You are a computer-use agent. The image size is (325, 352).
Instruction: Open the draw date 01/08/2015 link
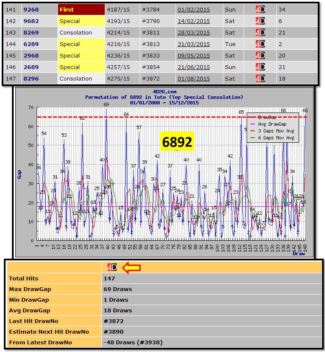click(x=194, y=79)
